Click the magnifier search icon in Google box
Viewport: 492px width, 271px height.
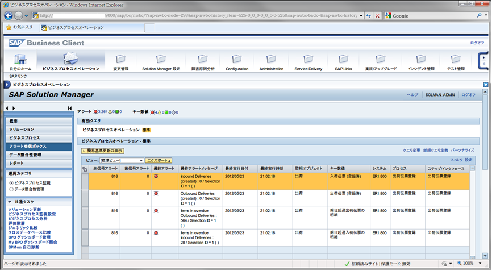tap(479, 15)
